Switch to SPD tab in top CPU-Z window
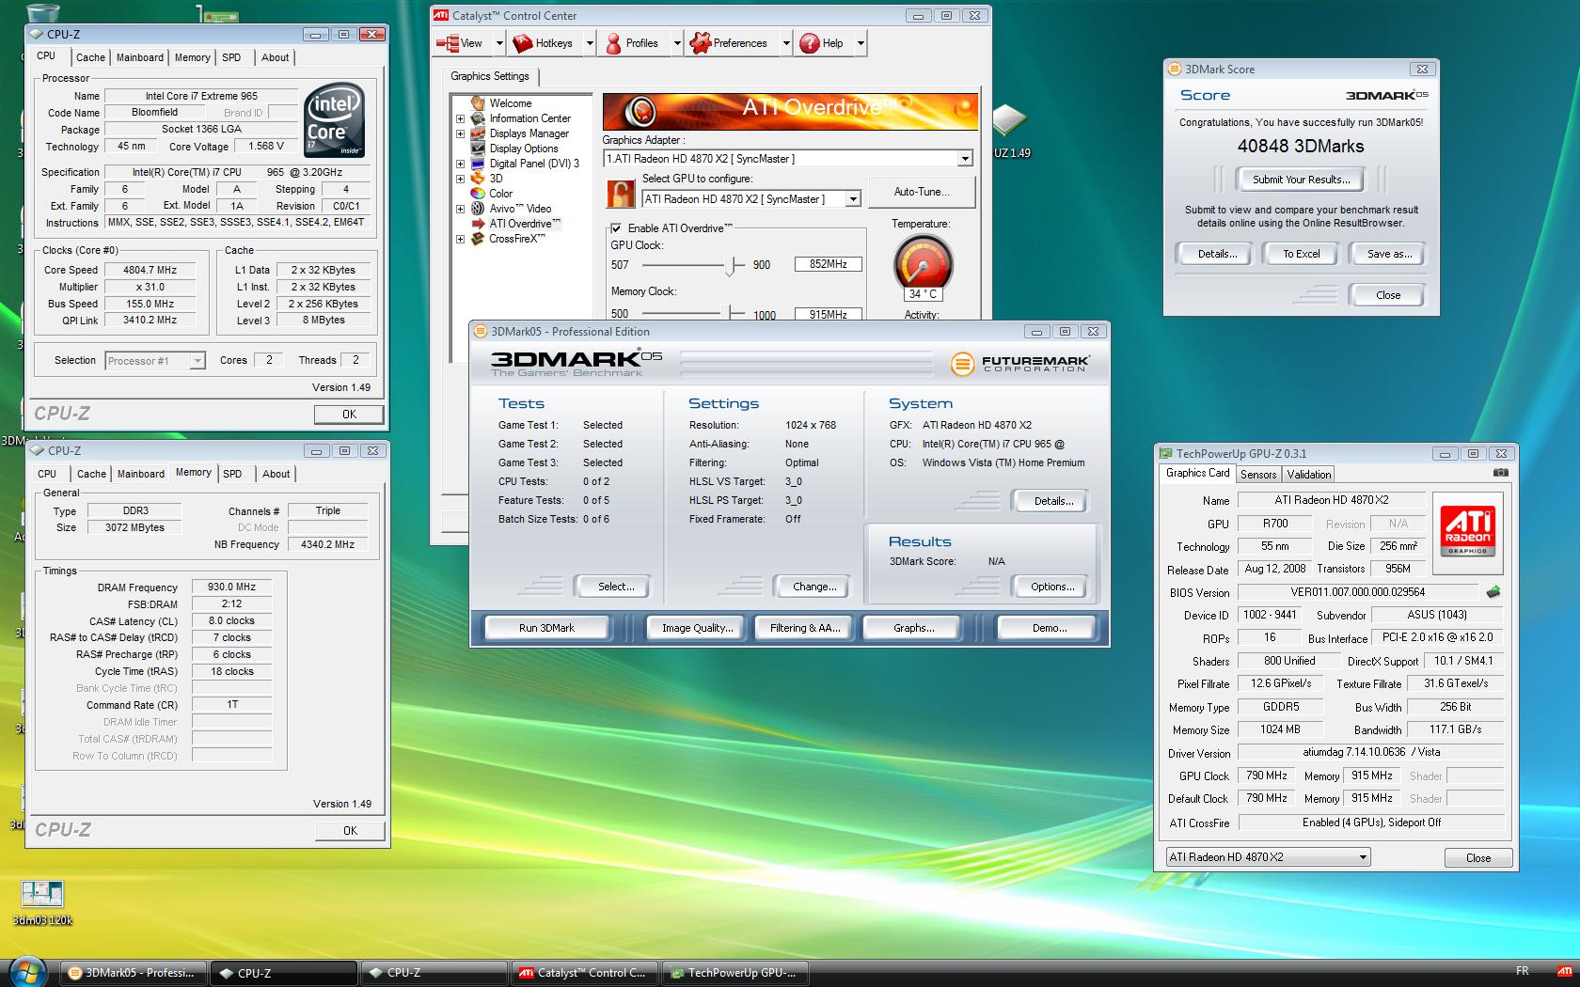 click(231, 57)
